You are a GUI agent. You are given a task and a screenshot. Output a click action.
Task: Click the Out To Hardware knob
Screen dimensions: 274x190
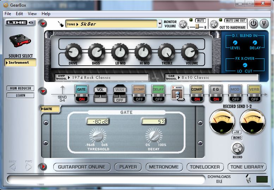214,24
